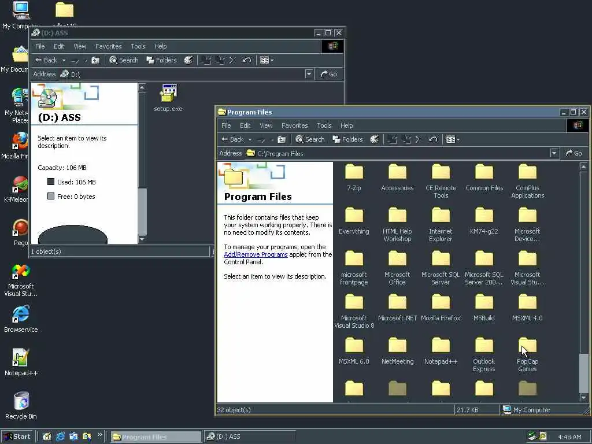The width and height of the screenshot is (592, 444).
Task: Select the HTML Help Workshop folder
Action: tap(397, 225)
